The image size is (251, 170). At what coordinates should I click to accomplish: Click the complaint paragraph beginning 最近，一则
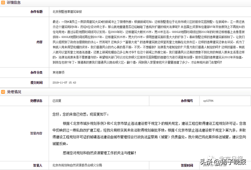[x=149, y=42]
